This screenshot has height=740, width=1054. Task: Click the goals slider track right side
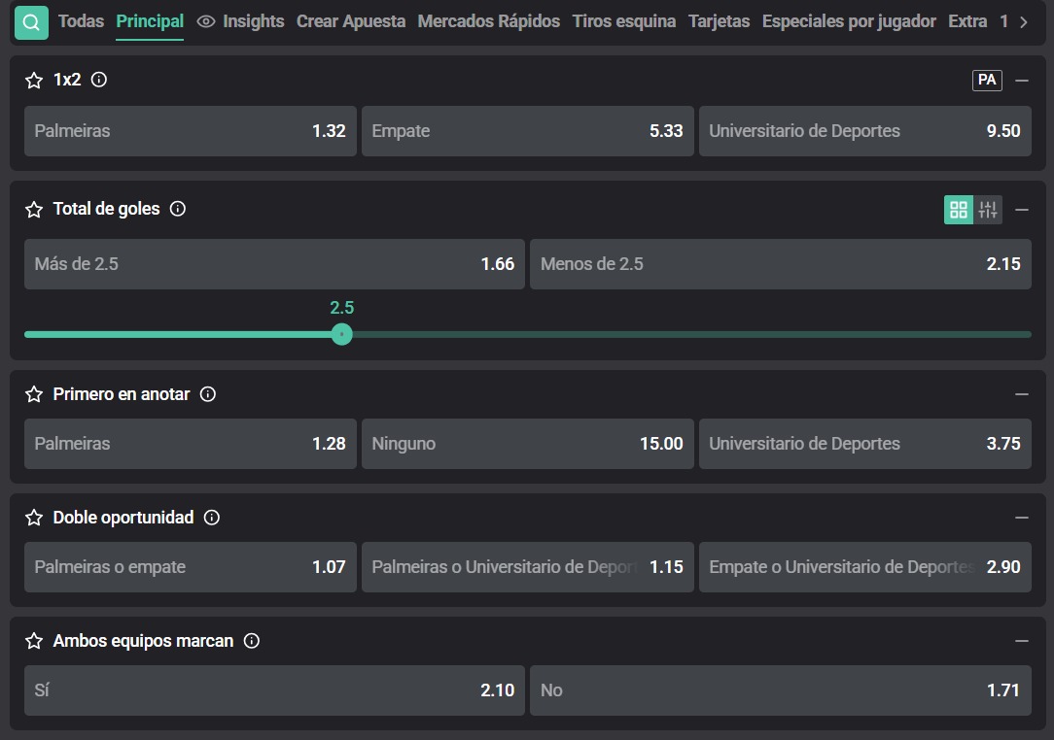pos(692,334)
